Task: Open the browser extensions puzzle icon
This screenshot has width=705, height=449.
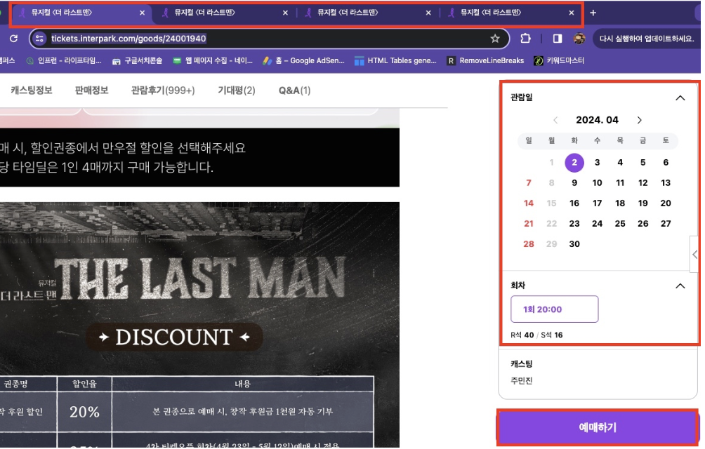Action: click(526, 39)
